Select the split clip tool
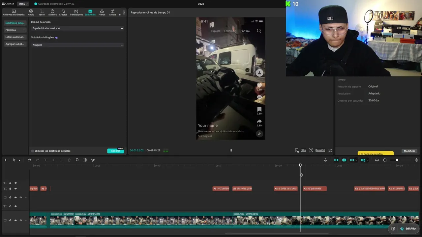The height and width of the screenshot is (237, 422). pos(45,160)
